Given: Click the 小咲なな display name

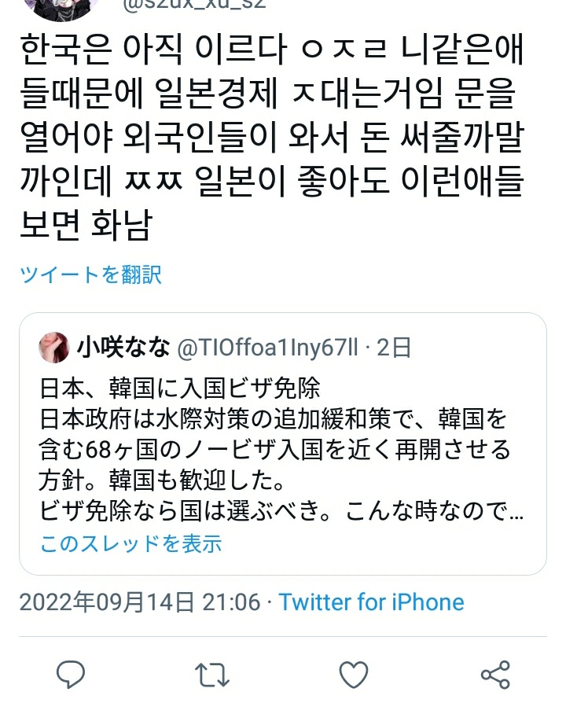Looking at the screenshot, I should point(123,348).
